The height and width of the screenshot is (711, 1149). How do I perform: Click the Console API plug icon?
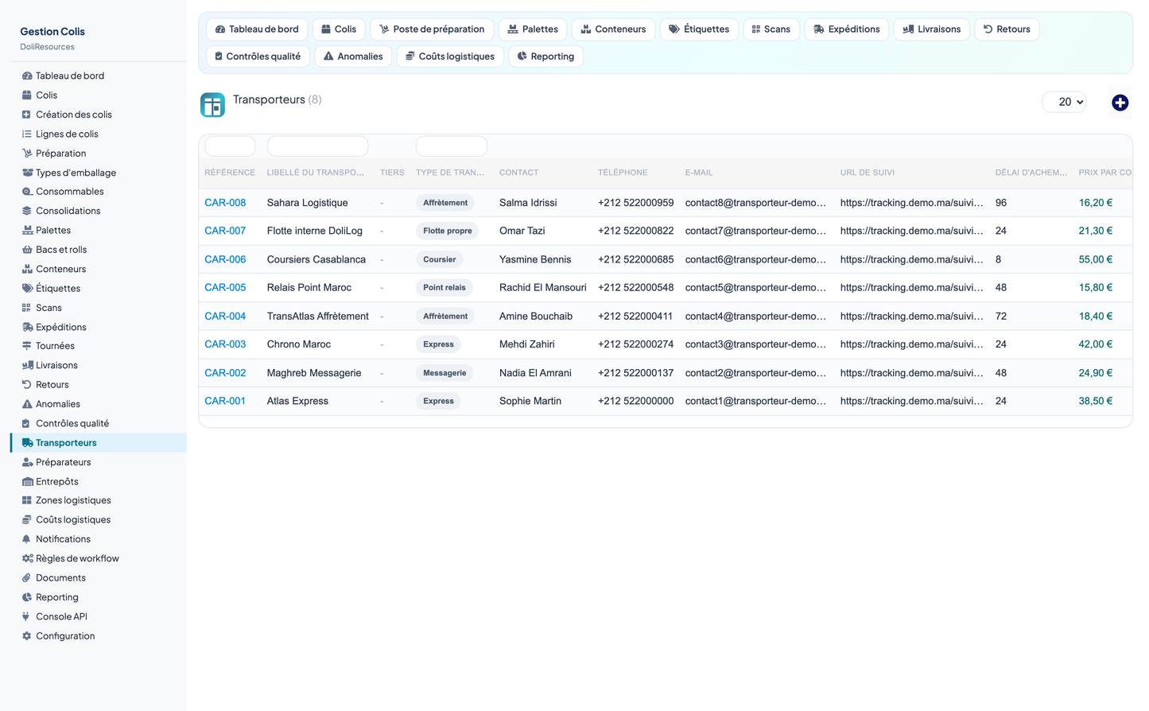[27, 616]
